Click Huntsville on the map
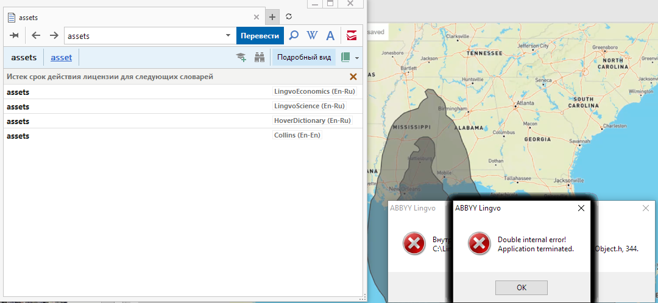The width and height of the screenshot is (658, 303). tap(473, 79)
